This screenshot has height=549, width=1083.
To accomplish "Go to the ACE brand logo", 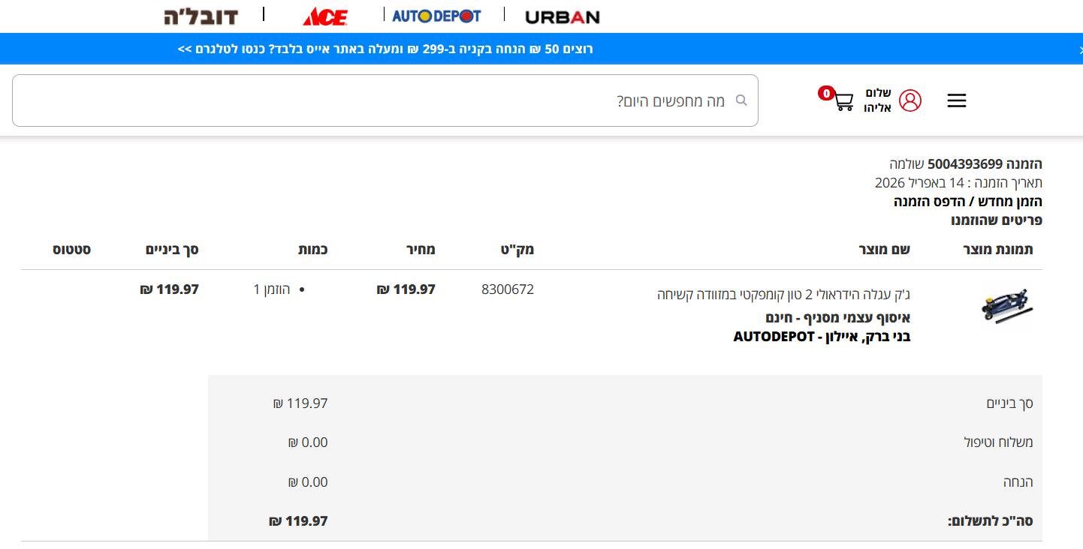I will click(324, 16).
